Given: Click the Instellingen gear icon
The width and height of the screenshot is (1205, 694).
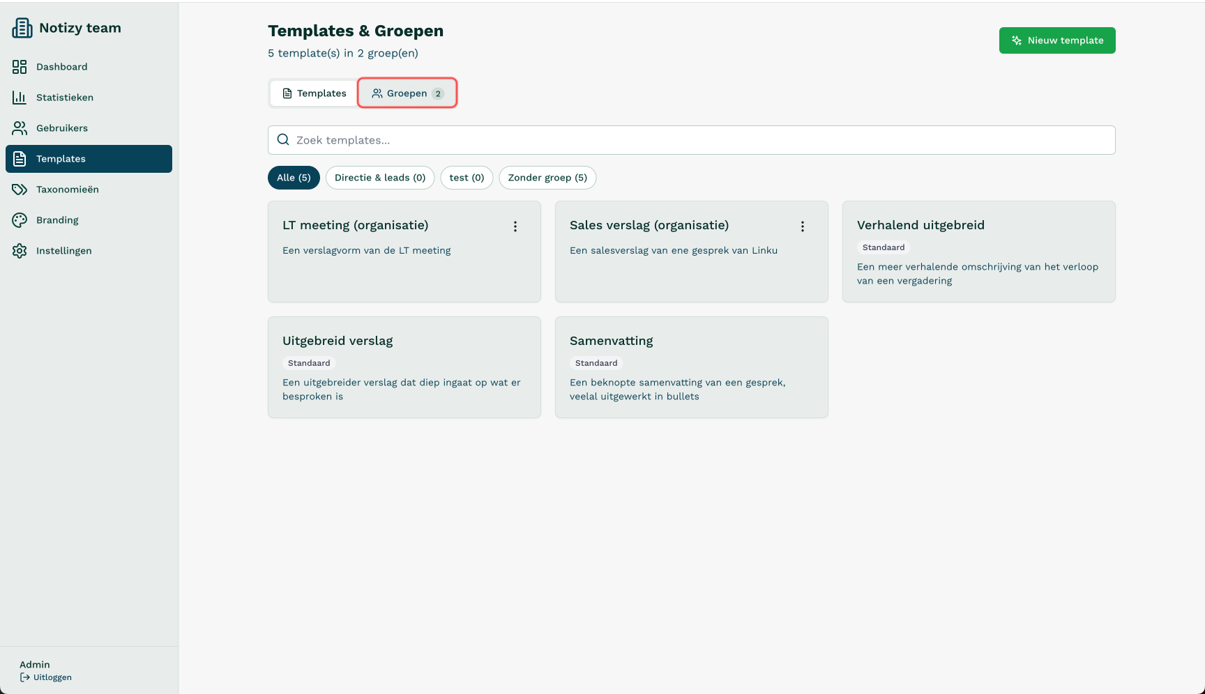Looking at the screenshot, I should [x=20, y=251].
